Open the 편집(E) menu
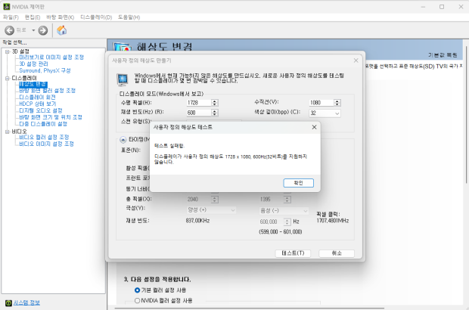 [x=33, y=17]
